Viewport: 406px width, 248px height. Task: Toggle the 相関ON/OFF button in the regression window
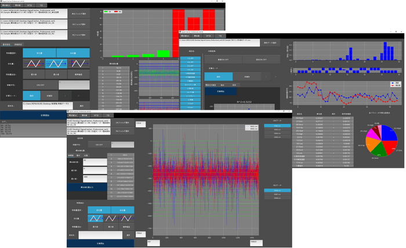(261, 59)
